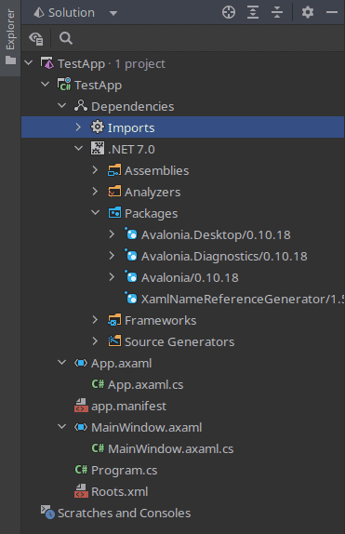Select the .NET 7.0 label
This screenshot has height=534, width=345.
tap(131, 150)
